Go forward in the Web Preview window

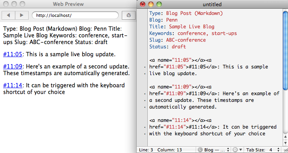point(22,15)
